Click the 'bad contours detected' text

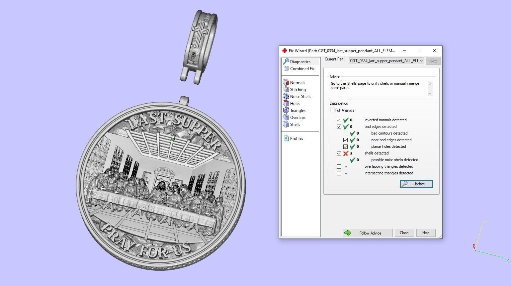point(389,133)
